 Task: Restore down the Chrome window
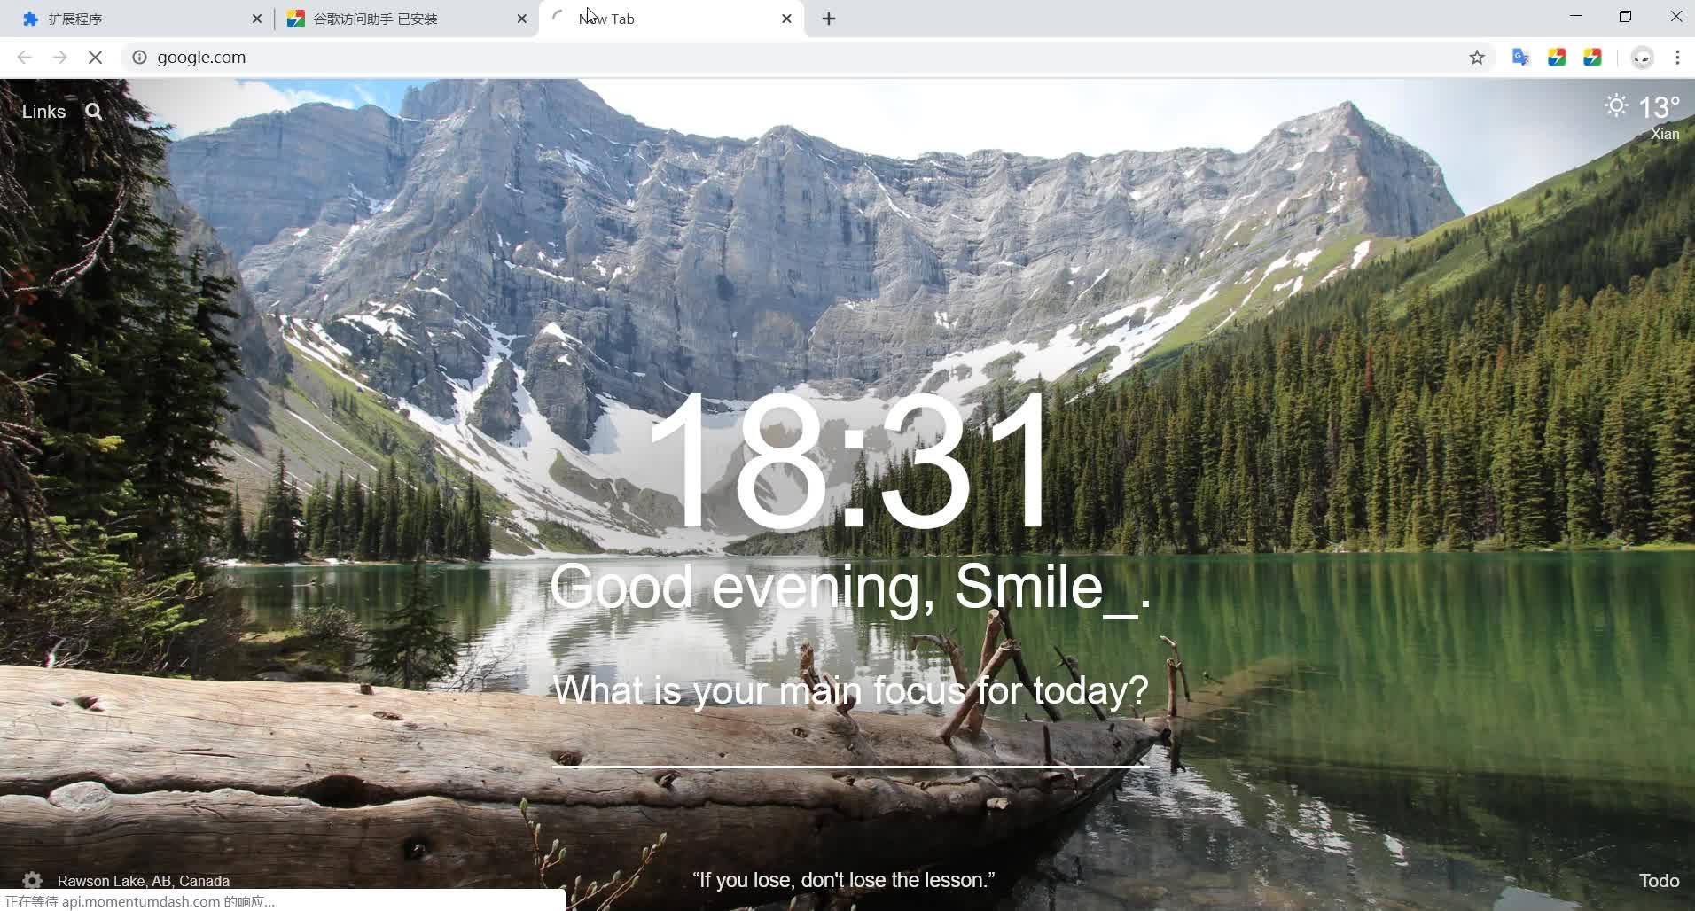point(1625,17)
